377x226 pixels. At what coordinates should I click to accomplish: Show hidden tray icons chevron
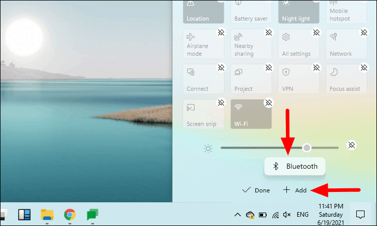(x=238, y=215)
